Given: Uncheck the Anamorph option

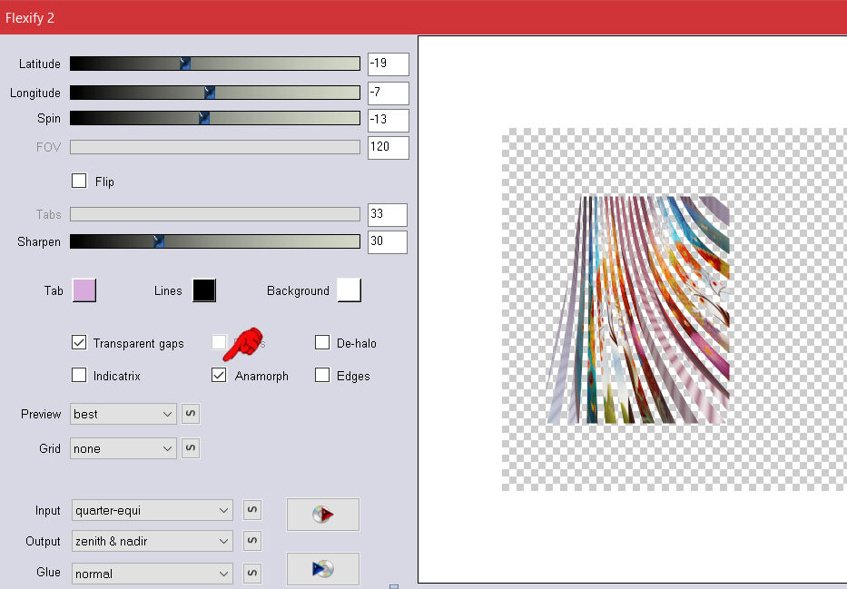Looking at the screenshot, I should pyautogui.click(x=219, y=376).
